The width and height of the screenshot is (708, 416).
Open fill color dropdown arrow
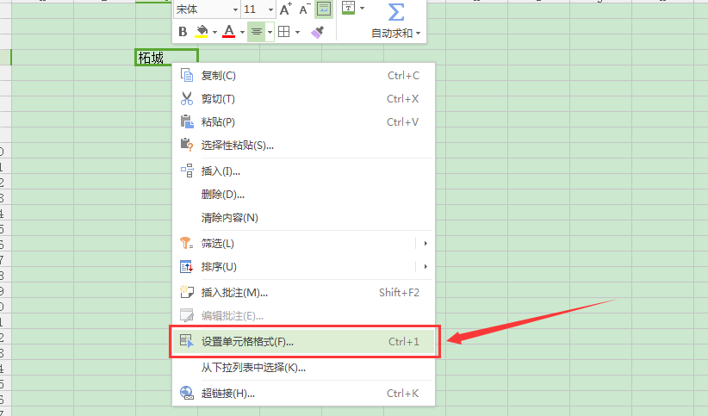(214, 32)
